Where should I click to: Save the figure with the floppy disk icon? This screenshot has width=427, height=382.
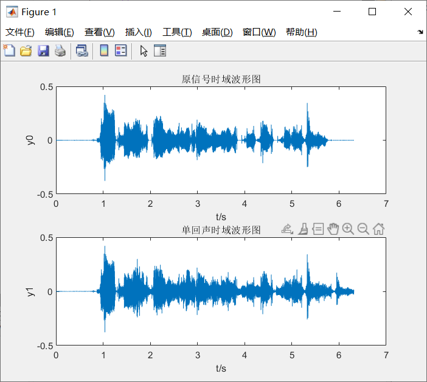tap(43, 50)
